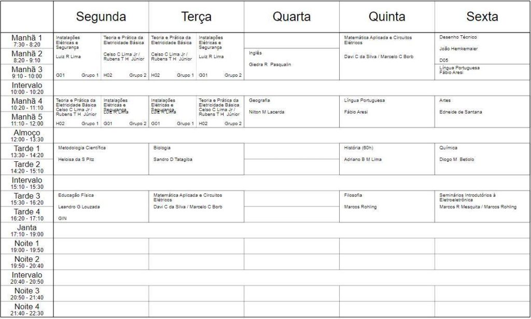
Task: Select the Tarde 3 time slot label
Action: point(27,199)
